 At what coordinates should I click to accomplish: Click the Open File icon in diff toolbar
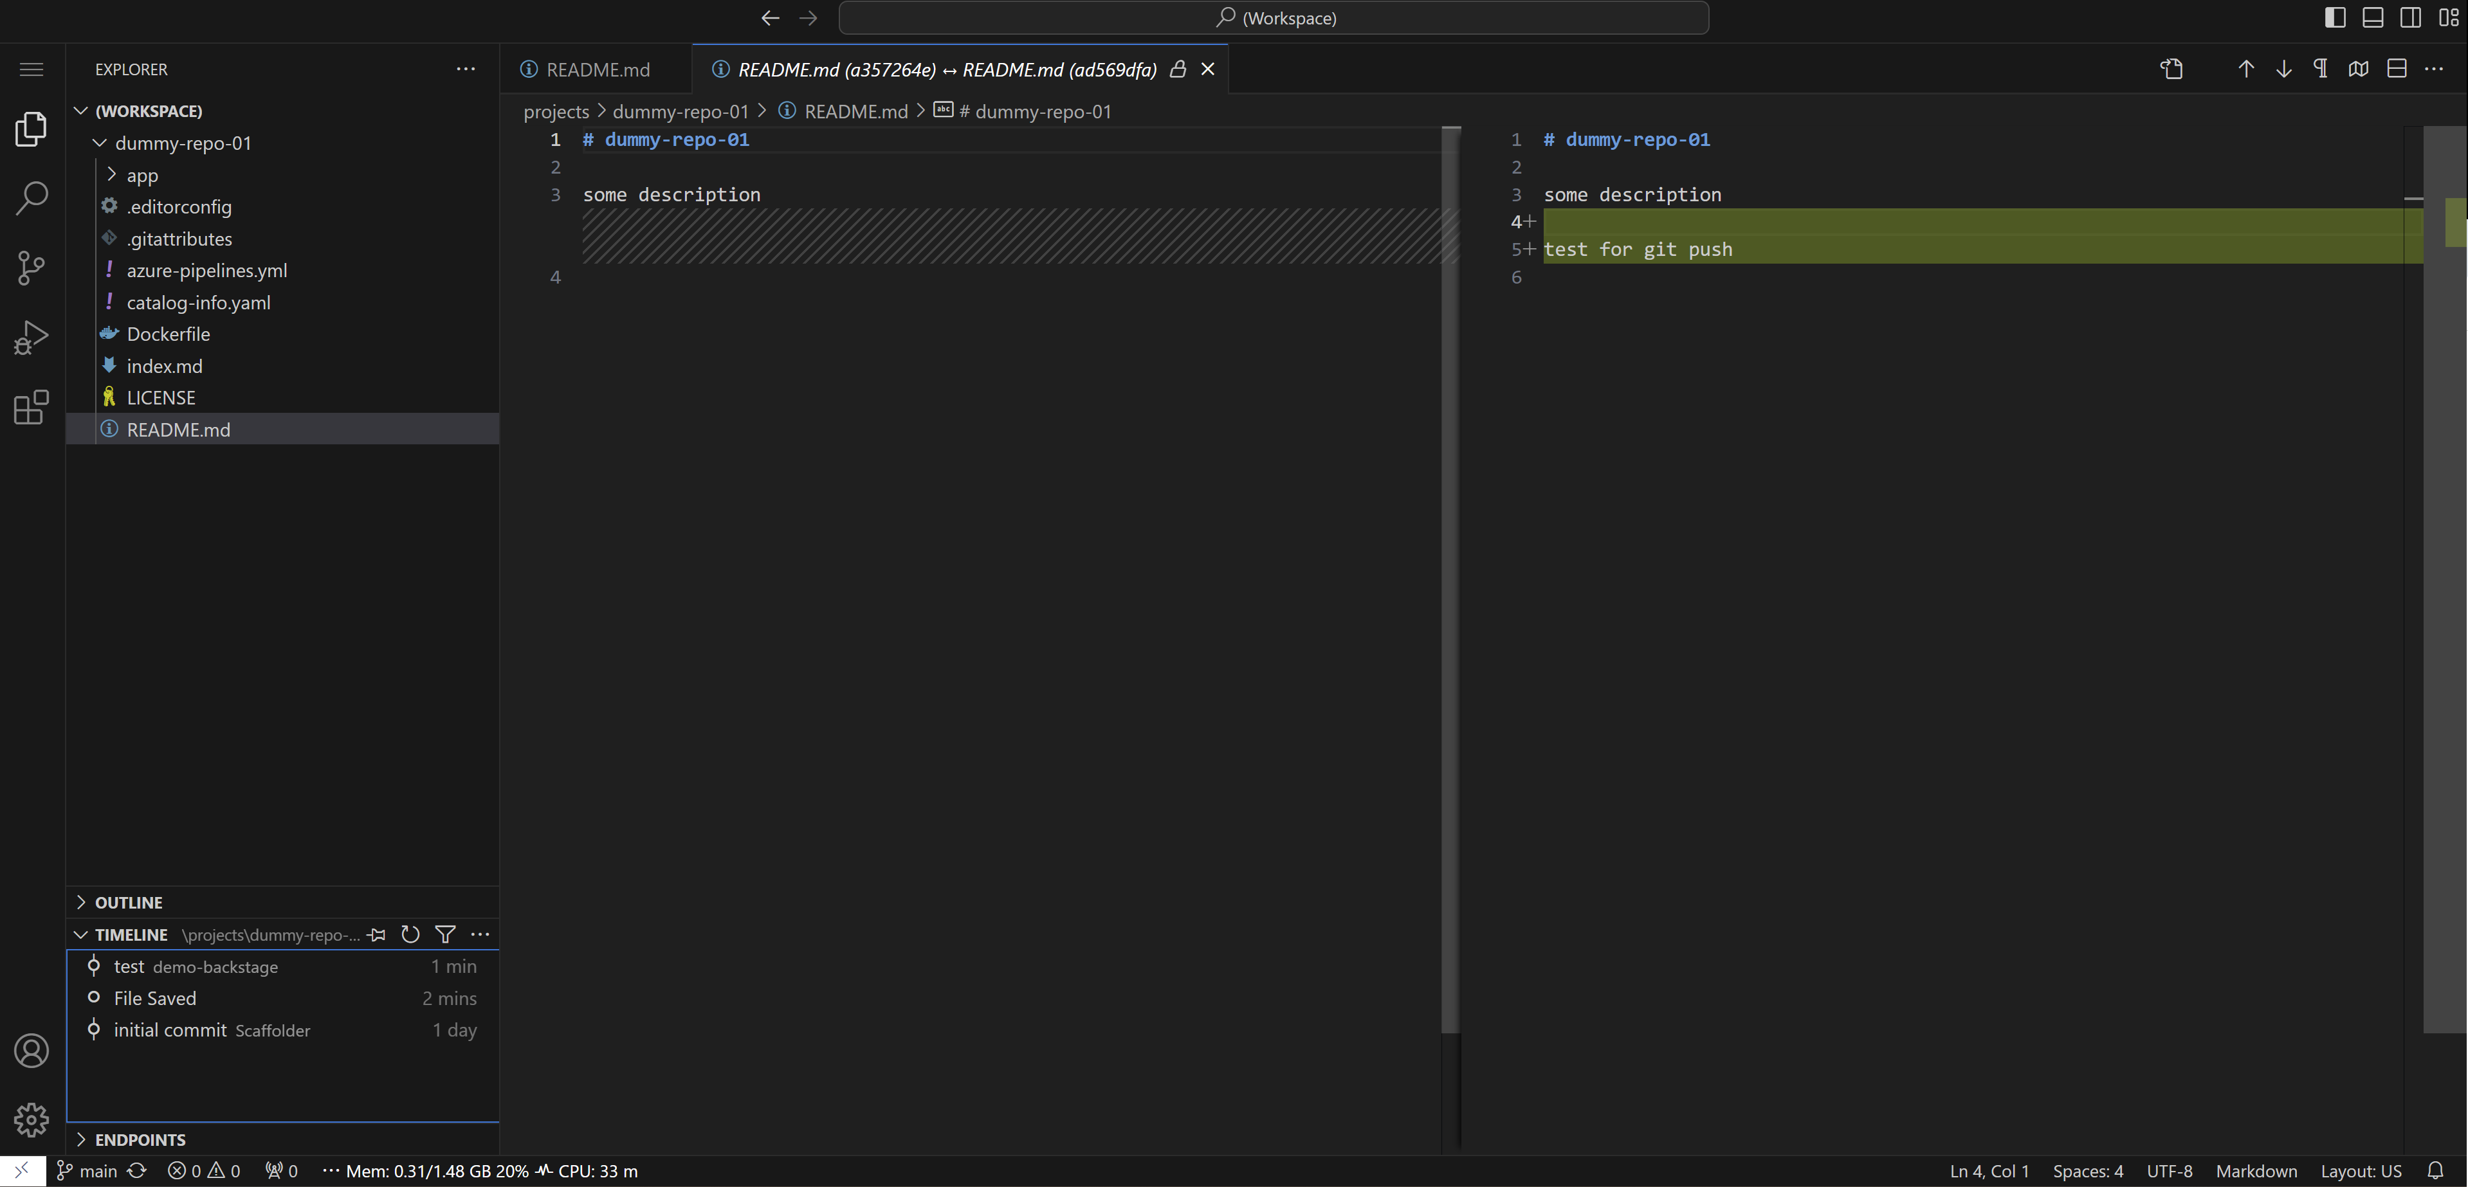(x=2171, y=69)
